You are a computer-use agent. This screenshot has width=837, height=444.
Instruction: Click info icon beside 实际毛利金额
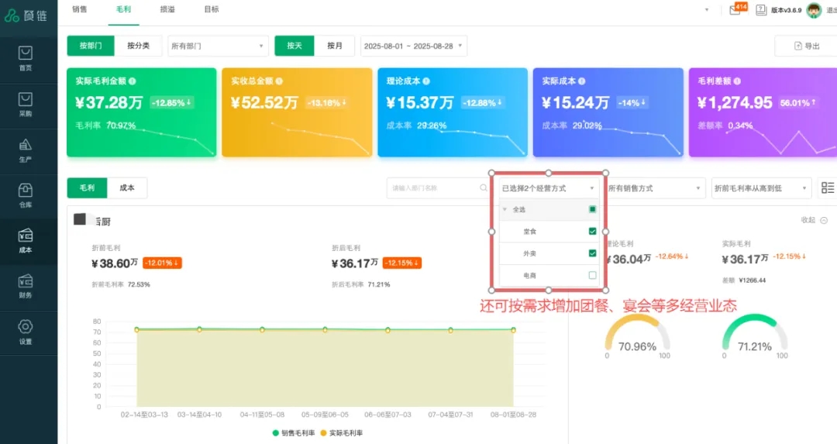pos(133,81)
